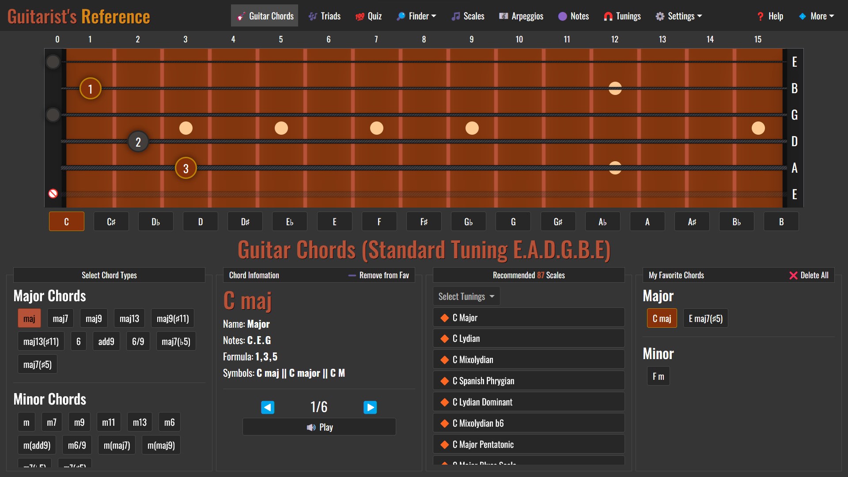Click the next chord position arrow
This screenshot has height=477, width=848.
[x=370, y=407]
